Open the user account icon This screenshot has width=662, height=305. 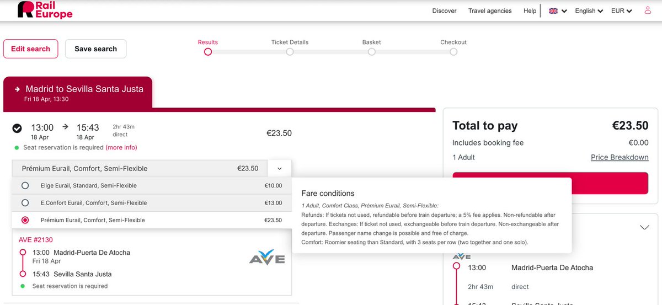648,10
